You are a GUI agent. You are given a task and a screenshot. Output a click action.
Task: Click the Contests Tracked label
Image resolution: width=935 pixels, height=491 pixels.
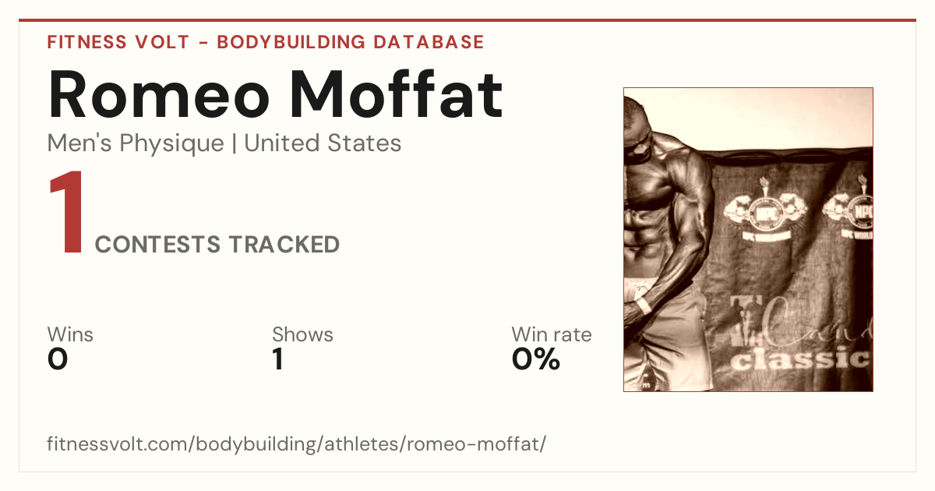tap(217, 245)
